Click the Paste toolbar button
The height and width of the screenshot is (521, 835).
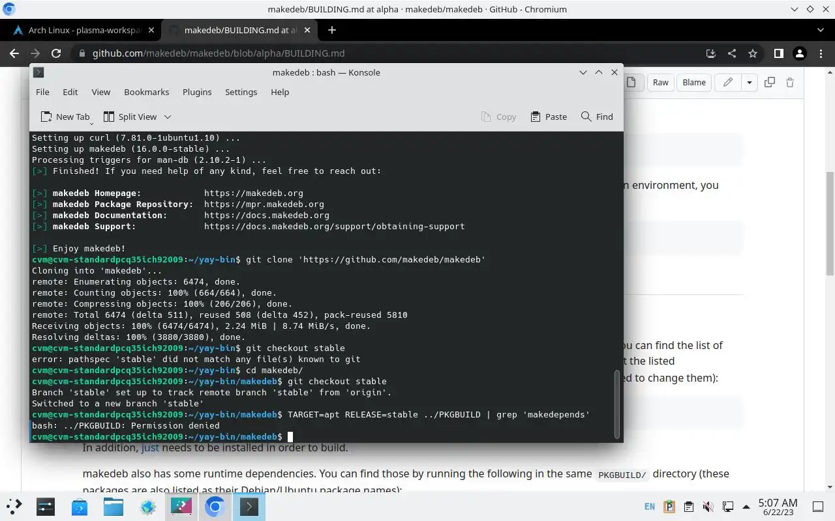coord(548,117)
